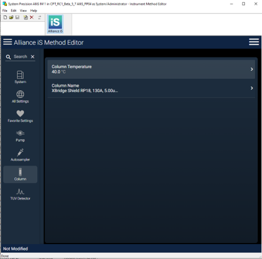Image resolution: width=262 pixels, height=259 pixels.
Task: Expand the Column Temperature chevron
Action: [252, 69]
